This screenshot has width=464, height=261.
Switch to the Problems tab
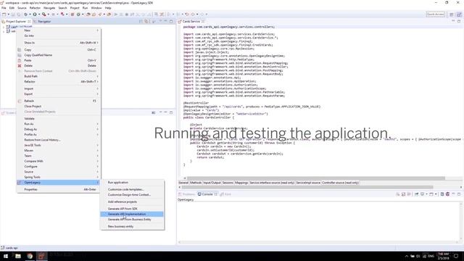(187, 194)
